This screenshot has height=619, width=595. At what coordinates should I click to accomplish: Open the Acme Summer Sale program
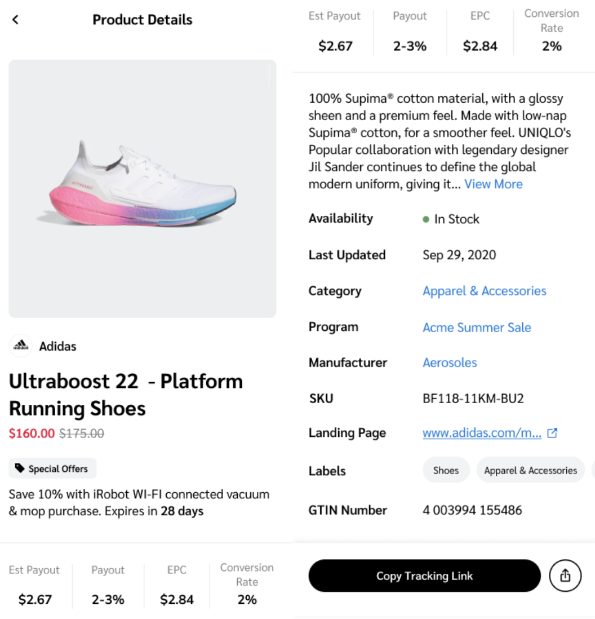477,328
